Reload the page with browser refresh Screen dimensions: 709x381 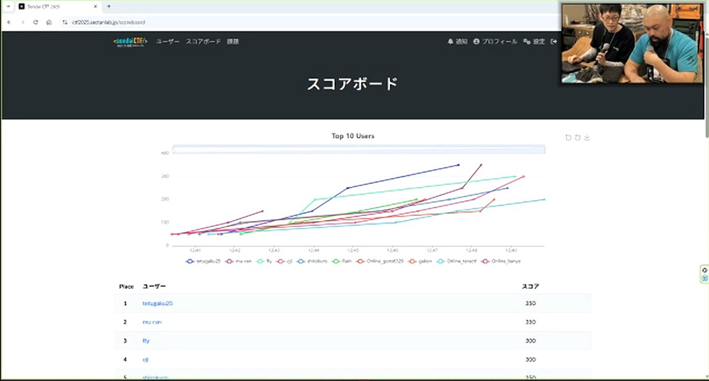coord(35,22)
